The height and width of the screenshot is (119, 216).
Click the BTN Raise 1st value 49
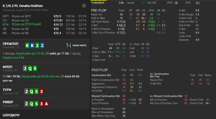[152, 14]
